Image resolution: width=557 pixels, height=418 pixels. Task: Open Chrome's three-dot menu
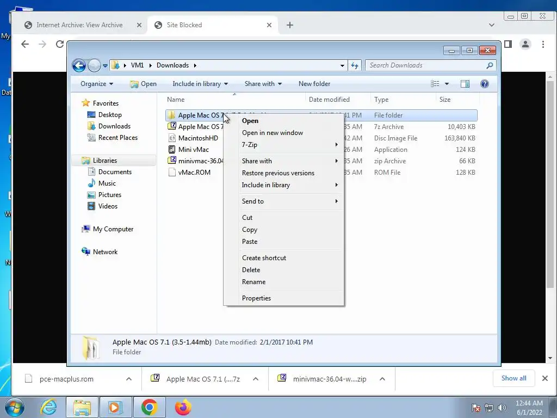(543, 44)
